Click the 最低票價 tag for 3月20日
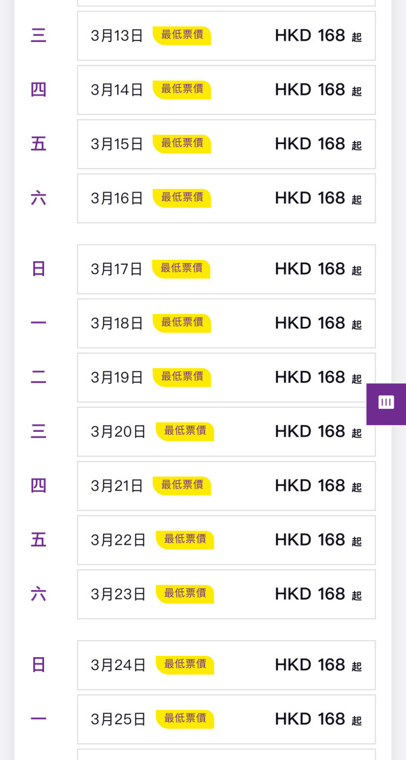This screenshot has width=406, height=760. [x=185, y=431]
